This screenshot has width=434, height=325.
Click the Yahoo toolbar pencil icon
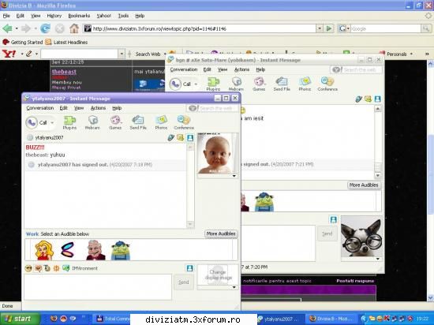(x=28, y=54)
